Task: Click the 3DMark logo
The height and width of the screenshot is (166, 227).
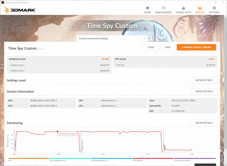Action: click(19, 10)
